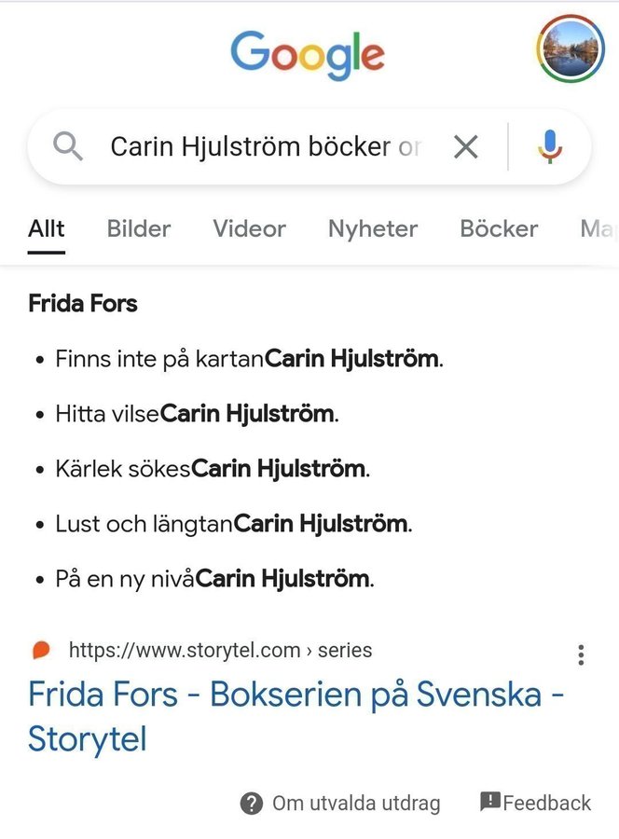Select the Böcker tab
Viewport: 619px width, 839px height.
coord(499,228)
